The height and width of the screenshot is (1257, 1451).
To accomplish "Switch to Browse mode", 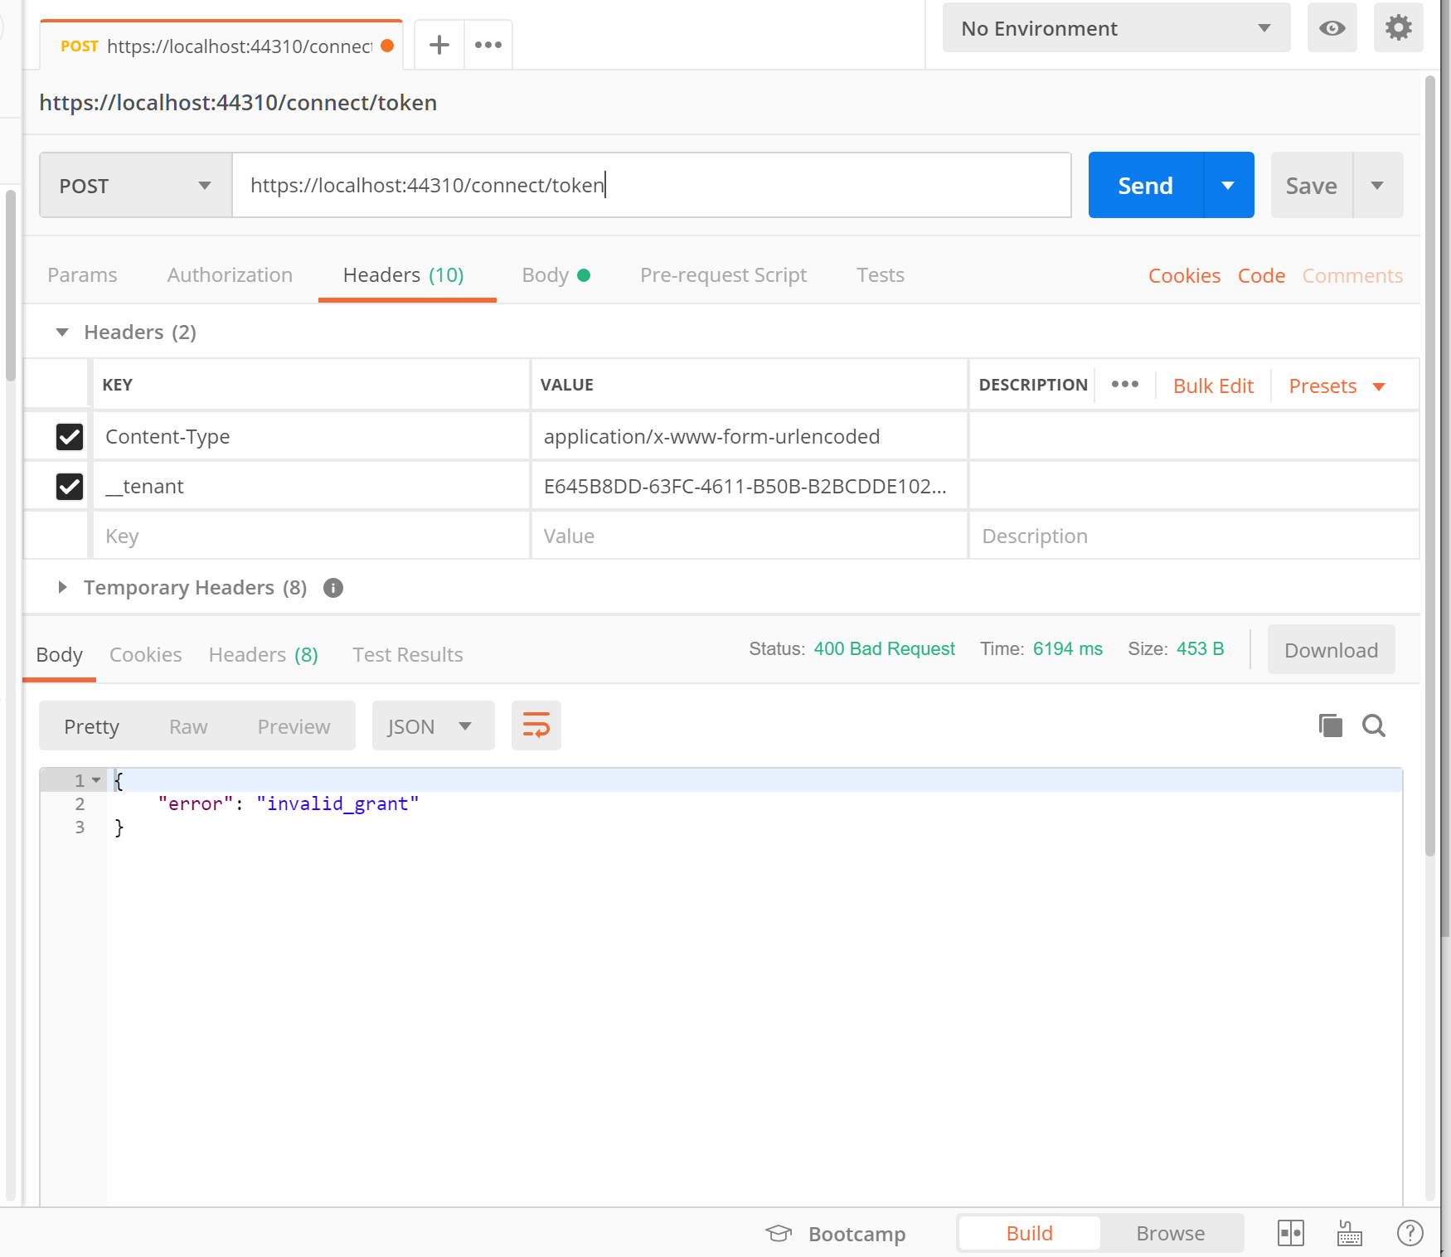I will pos(1170,1233).
